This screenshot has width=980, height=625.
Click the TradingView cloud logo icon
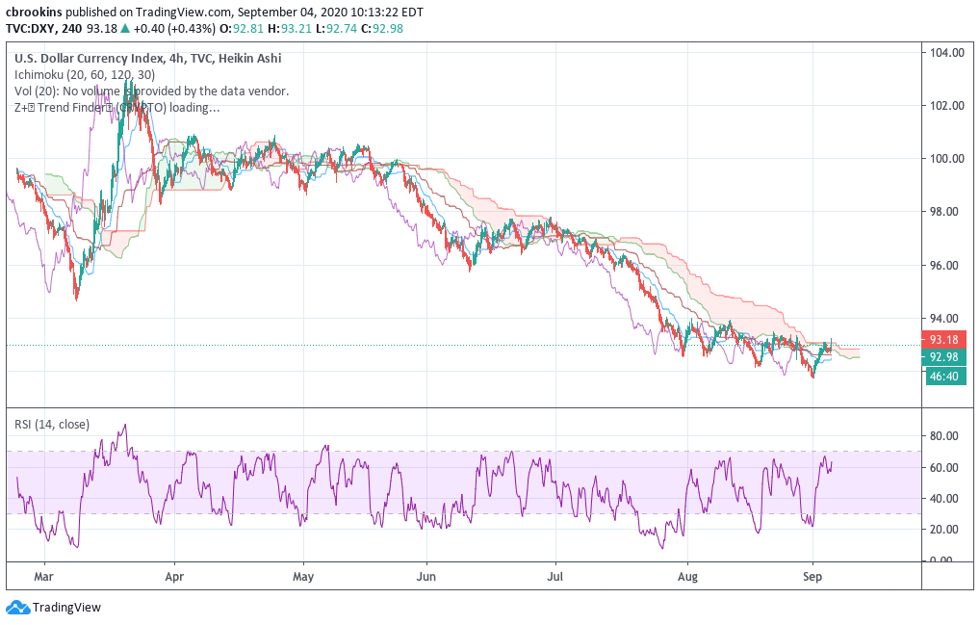point(17,607)
